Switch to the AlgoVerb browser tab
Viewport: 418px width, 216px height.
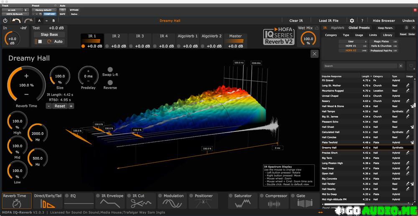tap(337, 28)
